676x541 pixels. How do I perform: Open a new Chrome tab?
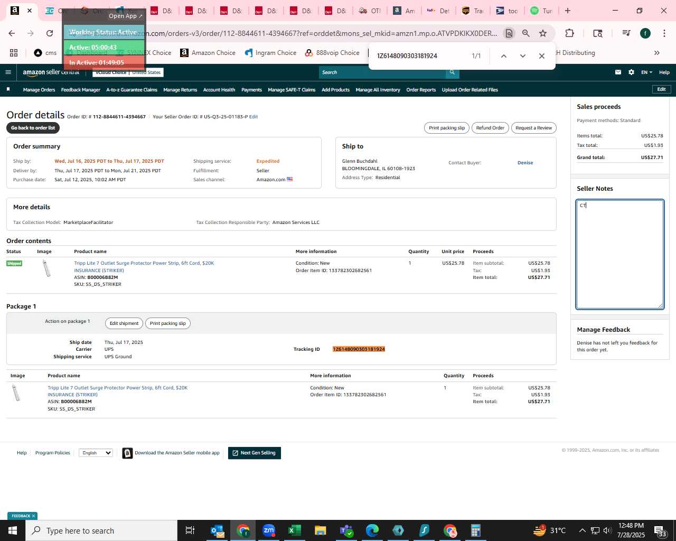tap(568, 11)
